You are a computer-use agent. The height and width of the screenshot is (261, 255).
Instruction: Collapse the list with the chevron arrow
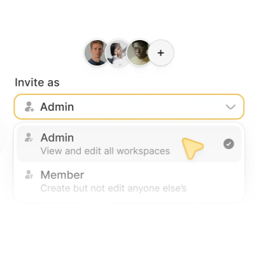coord(231,107)
